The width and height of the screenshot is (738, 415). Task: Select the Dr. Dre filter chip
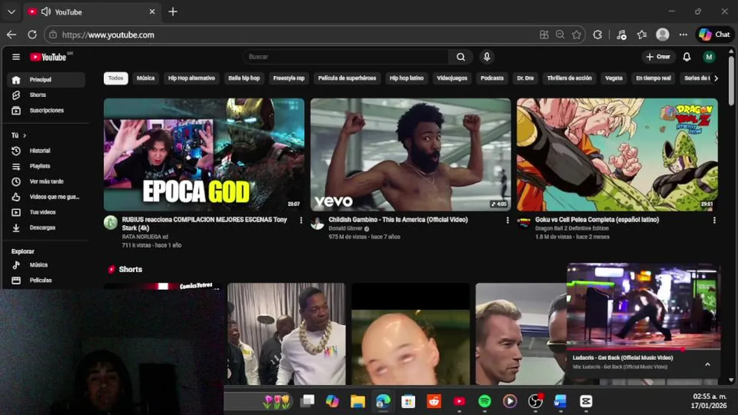point(525,78)
